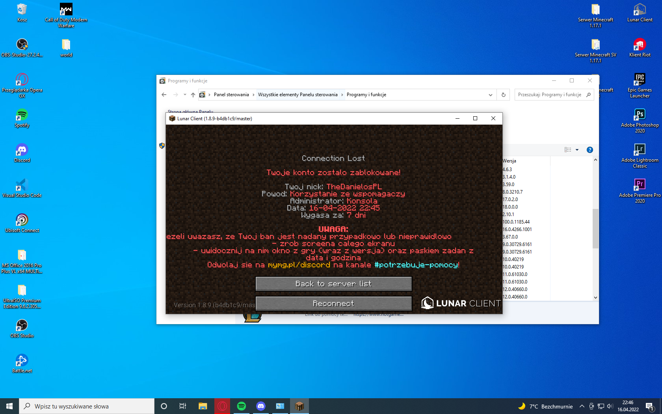Open Serwer Minecraft SV 1.17.1 folder
This screenshot has width=662, height=414.
(x=595, y=50)
